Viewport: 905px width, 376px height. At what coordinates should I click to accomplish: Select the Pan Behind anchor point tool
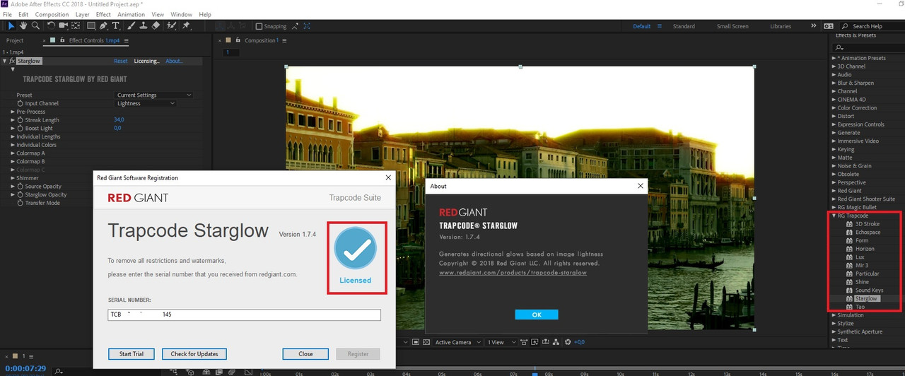76,26
